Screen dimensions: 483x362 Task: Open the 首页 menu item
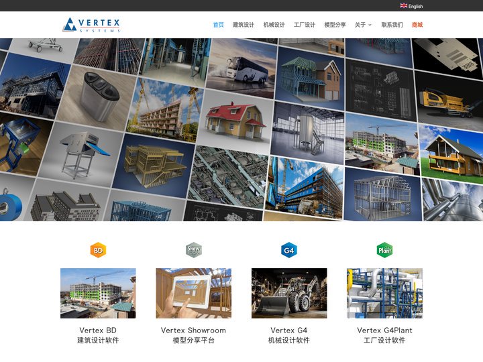(218, 25)
